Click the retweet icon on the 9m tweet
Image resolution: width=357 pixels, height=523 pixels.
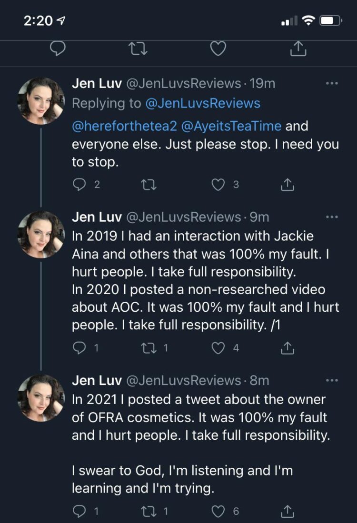[149, 348]
